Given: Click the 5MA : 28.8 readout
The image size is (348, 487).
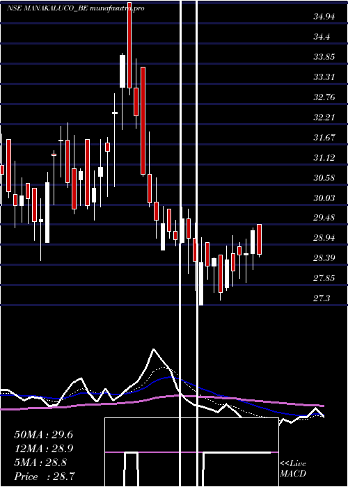Looking at the screenshot, I should pyautogui.click(x=40, y=463).
